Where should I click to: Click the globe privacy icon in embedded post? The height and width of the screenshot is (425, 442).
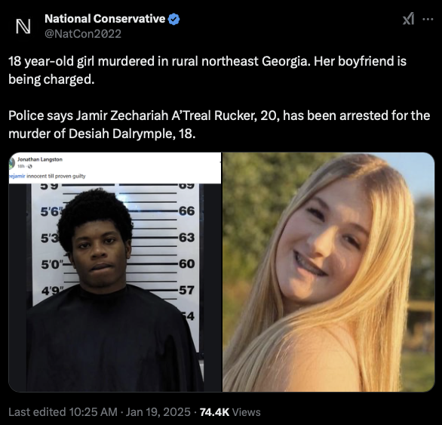point(30,167)
